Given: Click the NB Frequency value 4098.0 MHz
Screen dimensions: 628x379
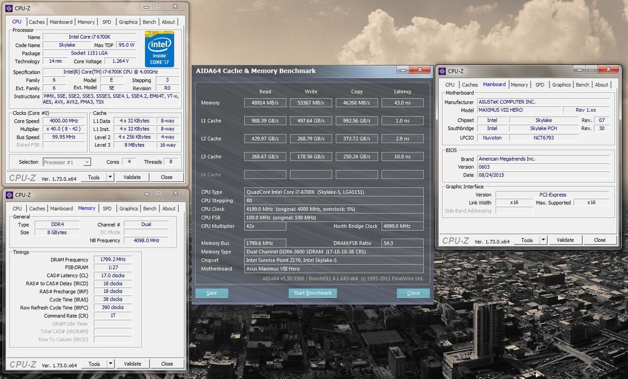Looking at the screenshot, I should [x=146, y=241].
